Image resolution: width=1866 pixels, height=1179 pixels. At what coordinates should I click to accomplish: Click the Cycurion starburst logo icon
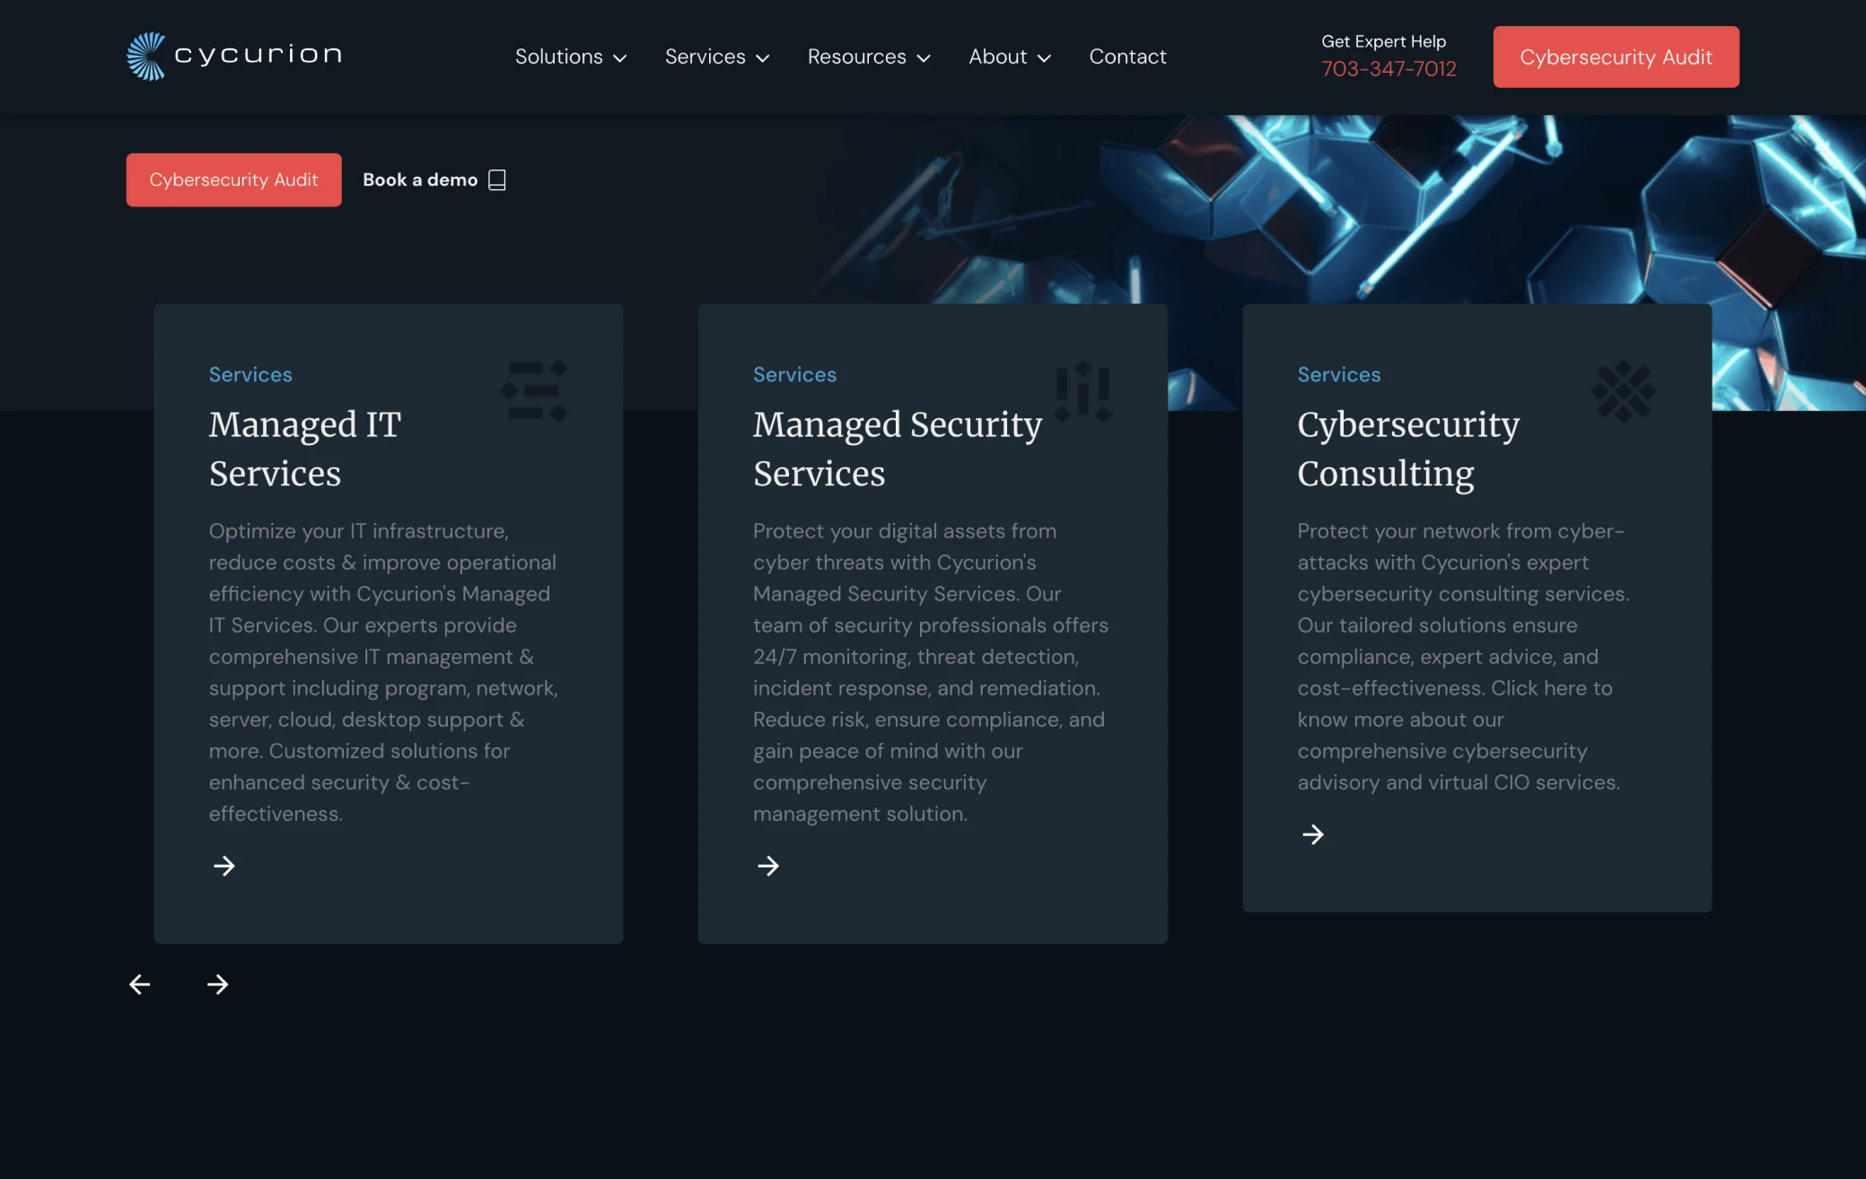(x=146, y=57)
